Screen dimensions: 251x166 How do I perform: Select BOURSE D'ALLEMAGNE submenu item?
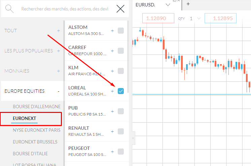point(37,107)
